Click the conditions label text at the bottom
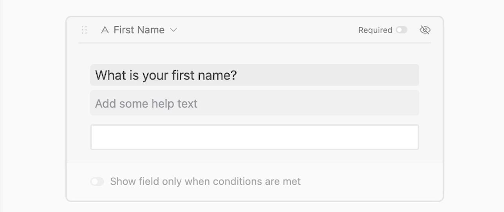The image size is (504, 212). pos(205,181)
